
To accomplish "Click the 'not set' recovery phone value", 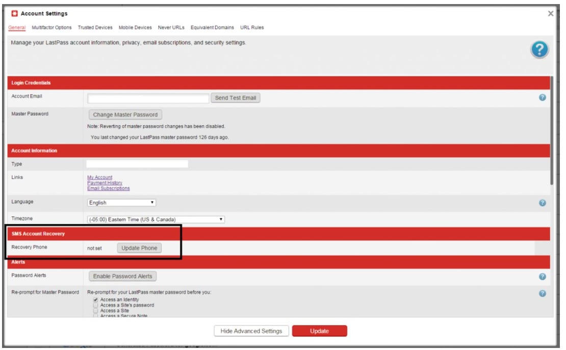I will click(94, 248).
